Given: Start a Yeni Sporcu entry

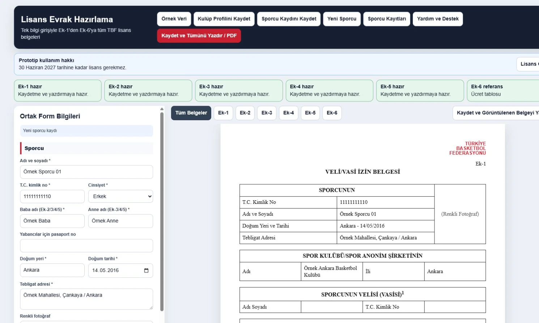Looking at the screenshot, I should (x=342, y=19).
